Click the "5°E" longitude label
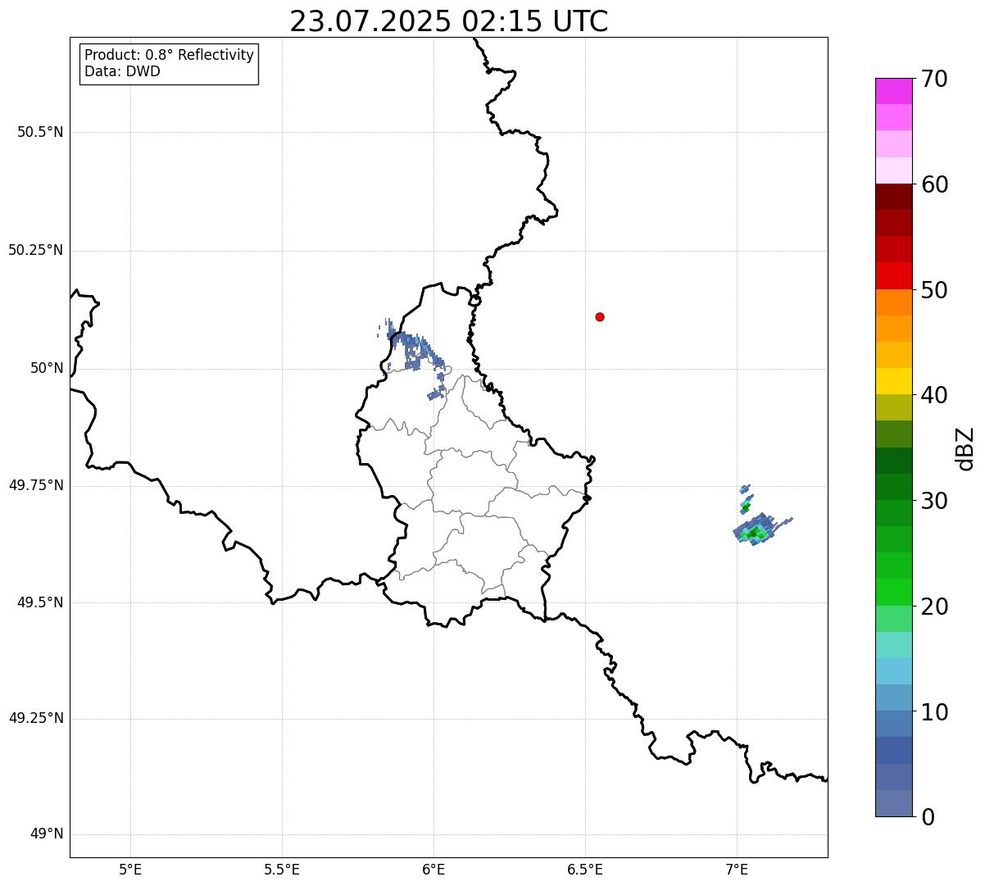Image resolution: width=985 pixels, height=886 pixels. point(130,869)
